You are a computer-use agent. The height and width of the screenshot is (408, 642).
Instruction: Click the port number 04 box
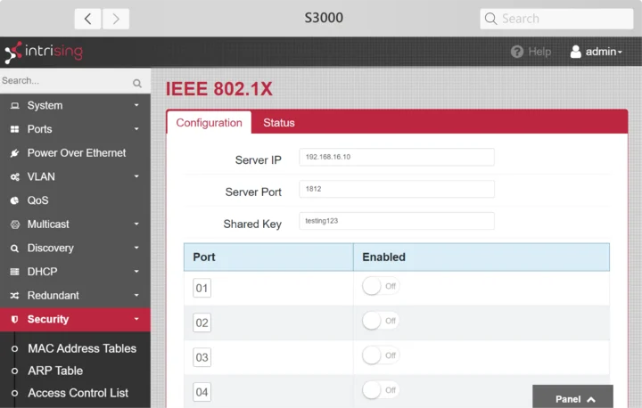pyautogui.click(x=202, y=392)
